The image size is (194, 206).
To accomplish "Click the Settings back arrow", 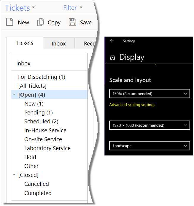I will click(112, 41).
